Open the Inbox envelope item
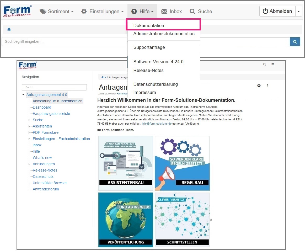 coord(172,11)
